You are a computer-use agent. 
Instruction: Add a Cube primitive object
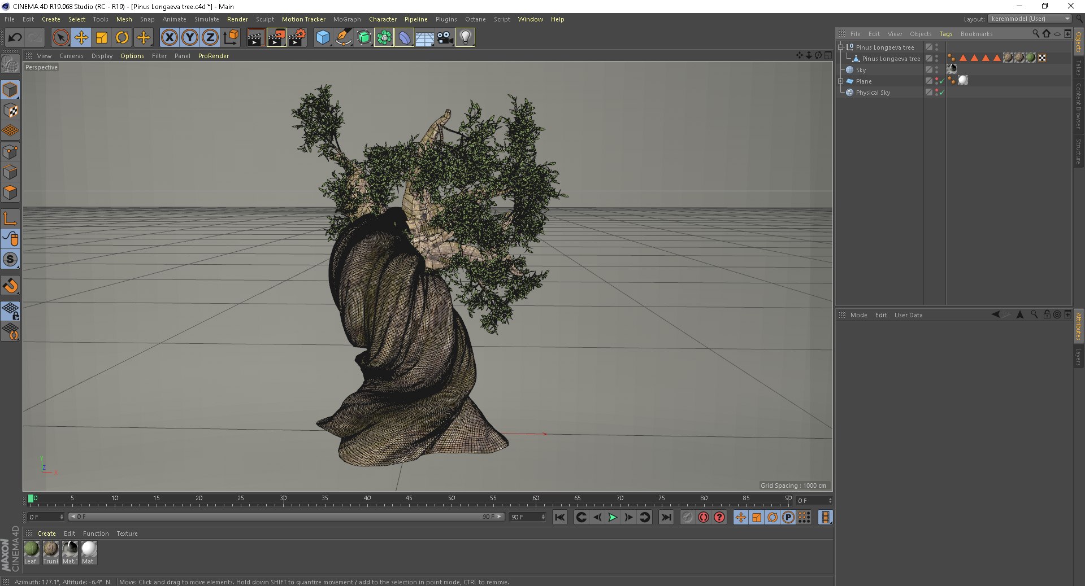pos(323,38)
